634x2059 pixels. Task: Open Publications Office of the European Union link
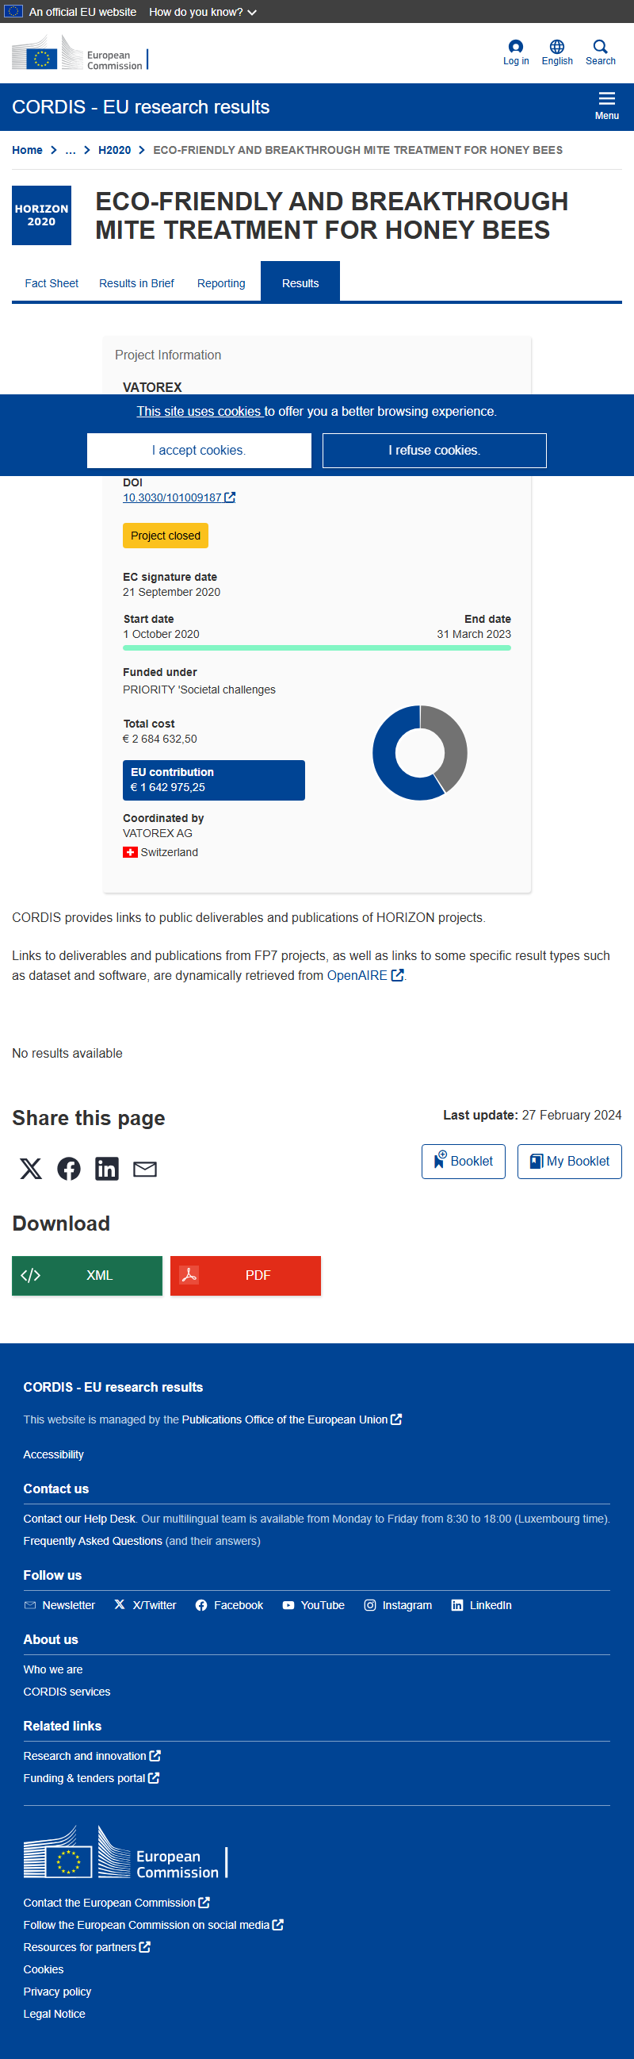tap(292, 1419)
